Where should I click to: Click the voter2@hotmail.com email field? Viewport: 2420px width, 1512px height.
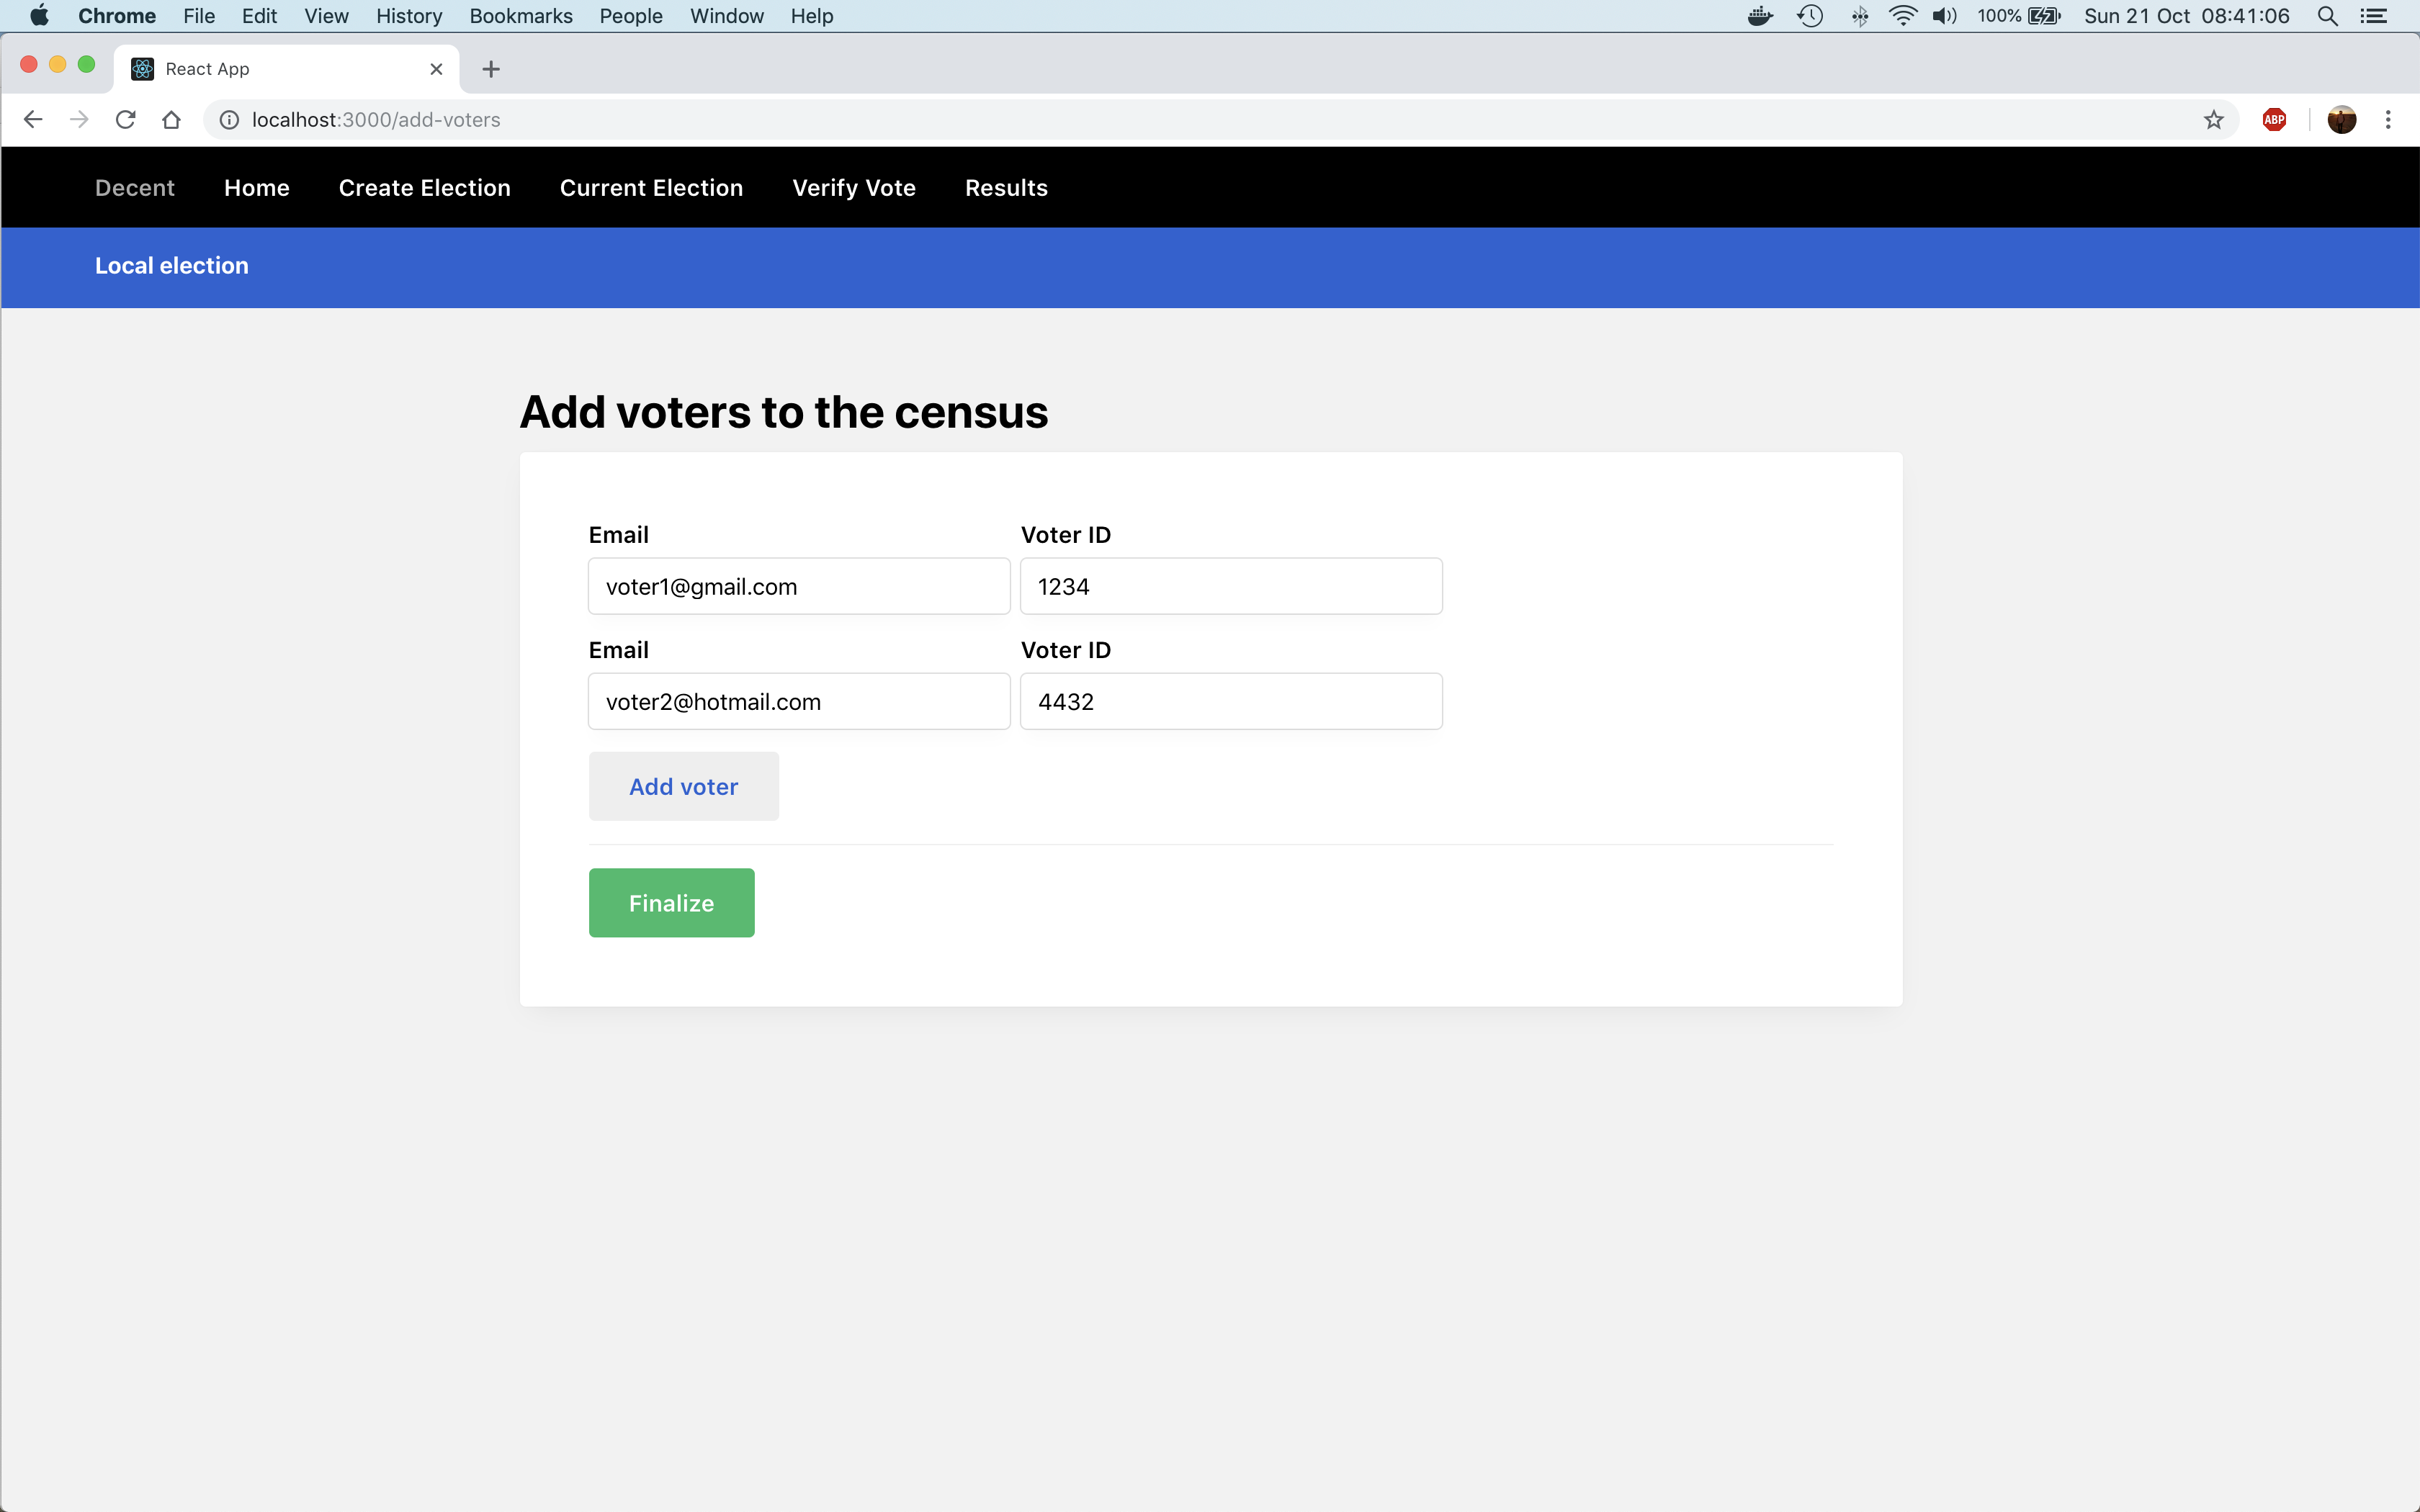tap(798, 701)
